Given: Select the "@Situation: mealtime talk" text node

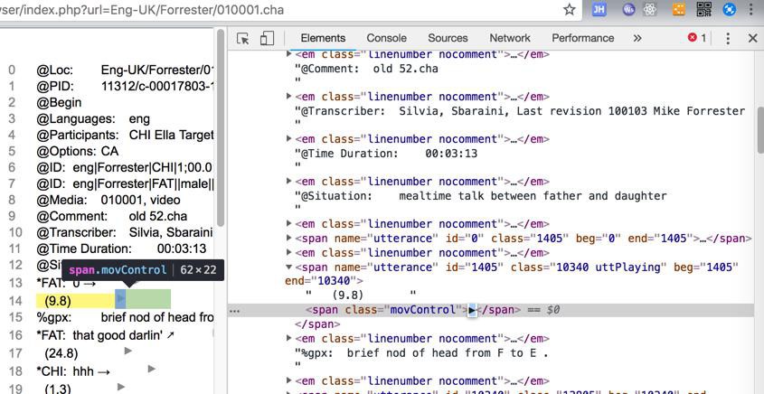Looking at the screenshot, I should point(480,196).
